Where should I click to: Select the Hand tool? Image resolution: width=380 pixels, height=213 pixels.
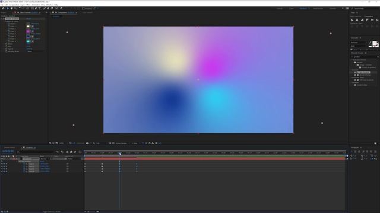coord(11,8)
